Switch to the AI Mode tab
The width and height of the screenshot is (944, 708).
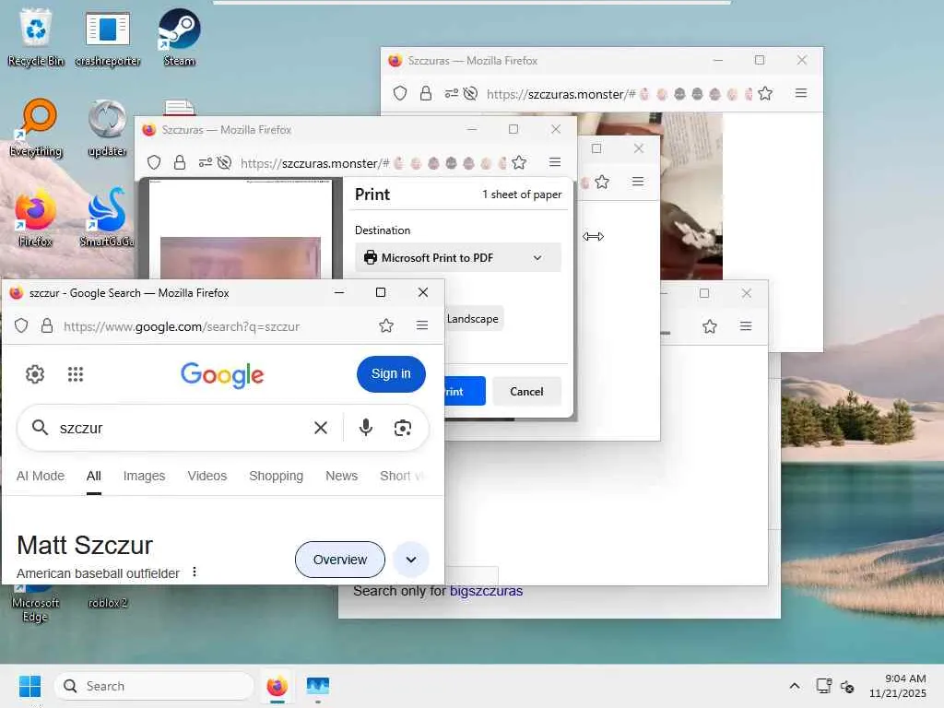tap(41, 476)
